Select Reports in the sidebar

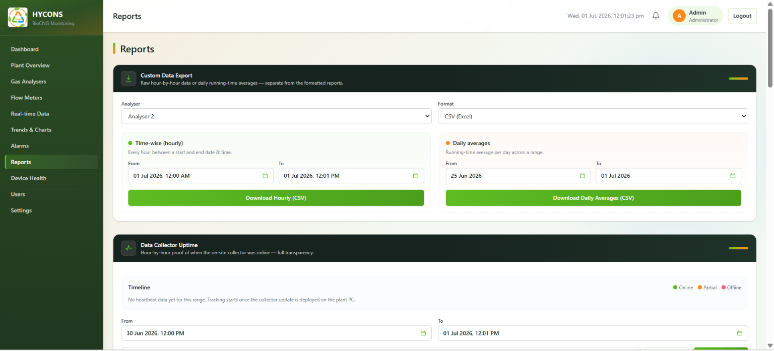point(51,162)
